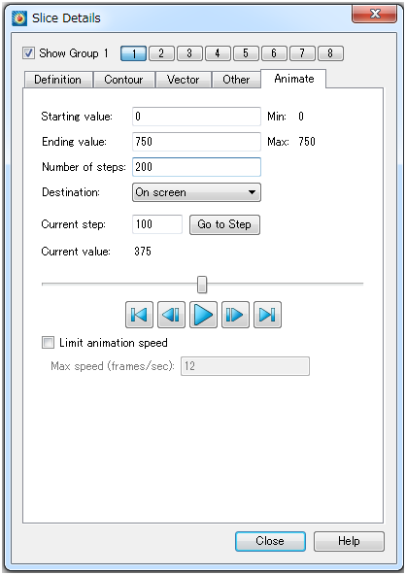Click the animation step slider handle

[x=202, y=285]
